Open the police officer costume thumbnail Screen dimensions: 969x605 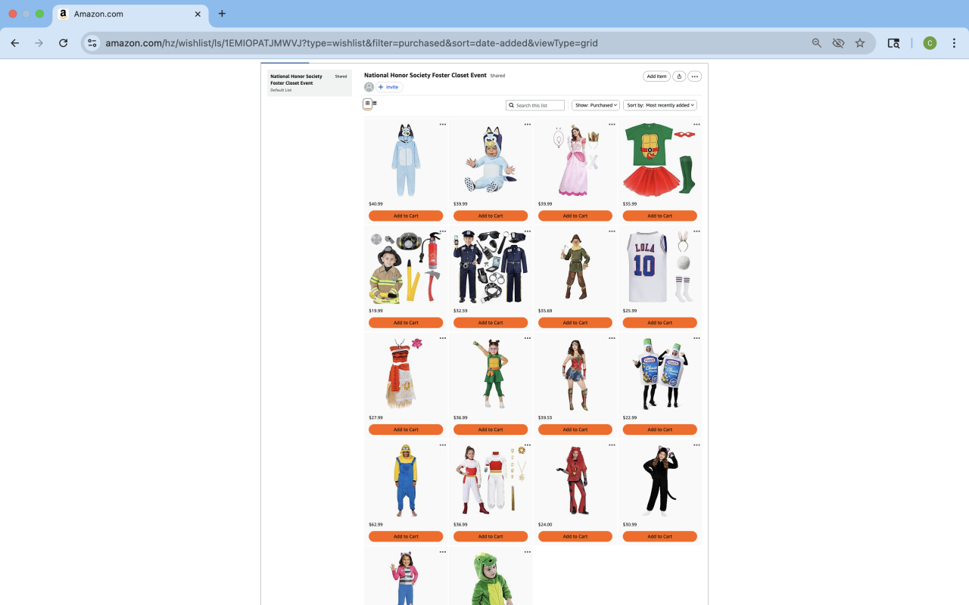(491, 267)
